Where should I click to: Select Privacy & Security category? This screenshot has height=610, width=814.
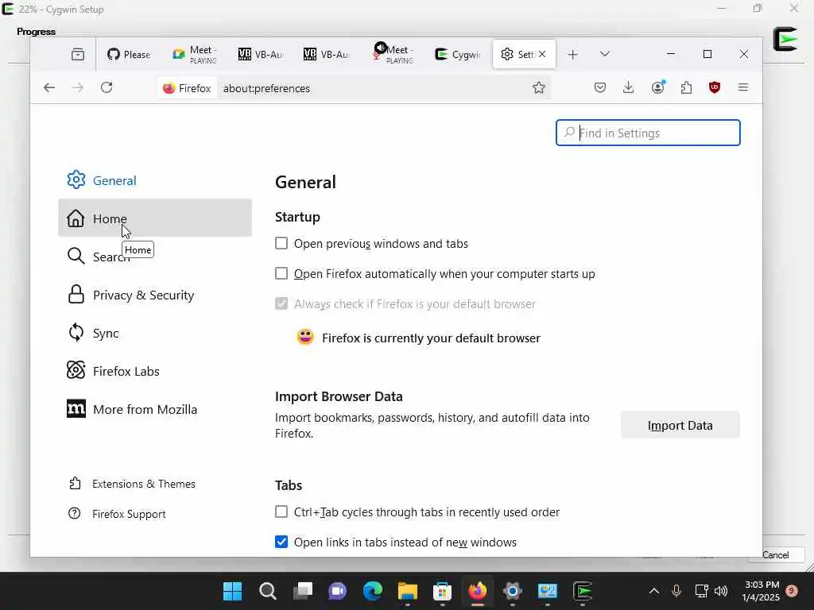(155, 295)
